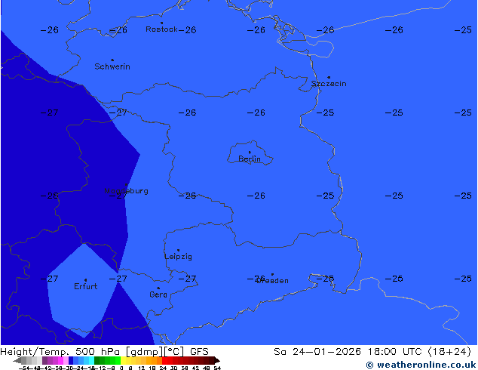Open the weatheronline.co.uk copyright link
Screen dimensions: 478x370
coord(421,365)
